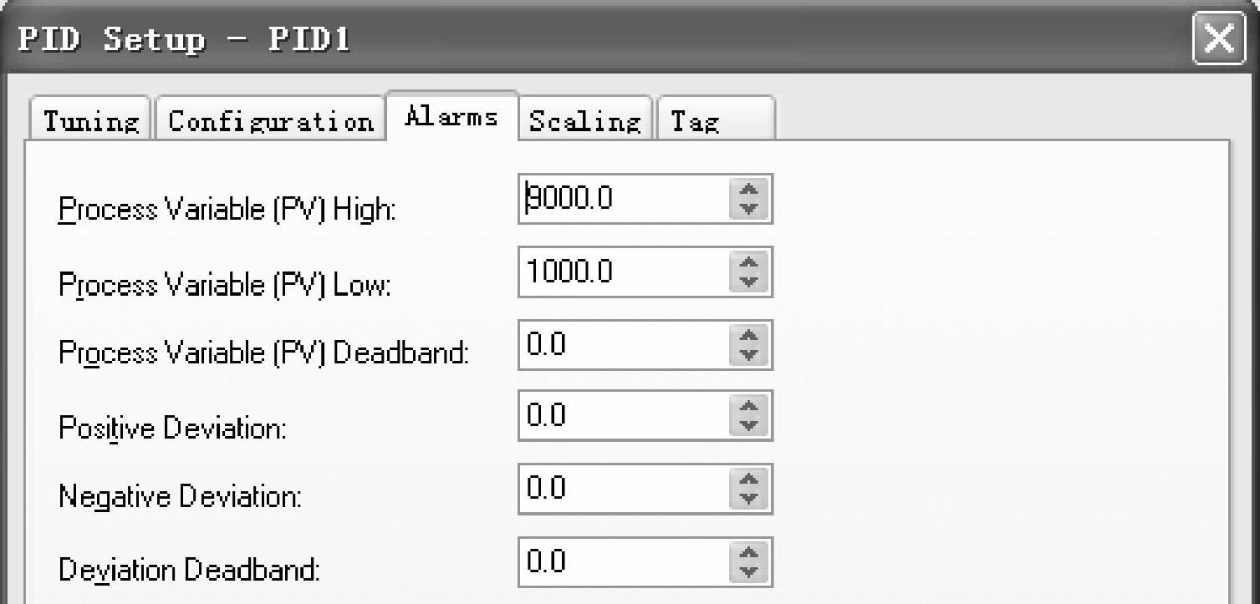This screenshot has width=1260, height=604.
Task: Increase PV High value with up arrow
Action: tap(751, 189)
